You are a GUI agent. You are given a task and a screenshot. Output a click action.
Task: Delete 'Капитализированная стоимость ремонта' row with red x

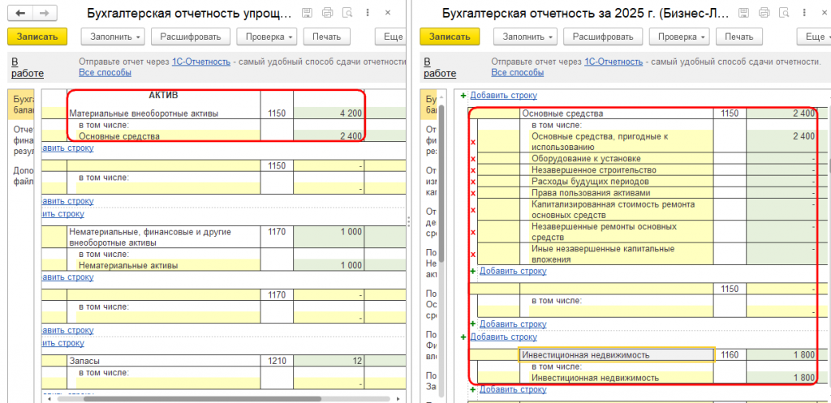pyautogui.click(x=473, y=210)
